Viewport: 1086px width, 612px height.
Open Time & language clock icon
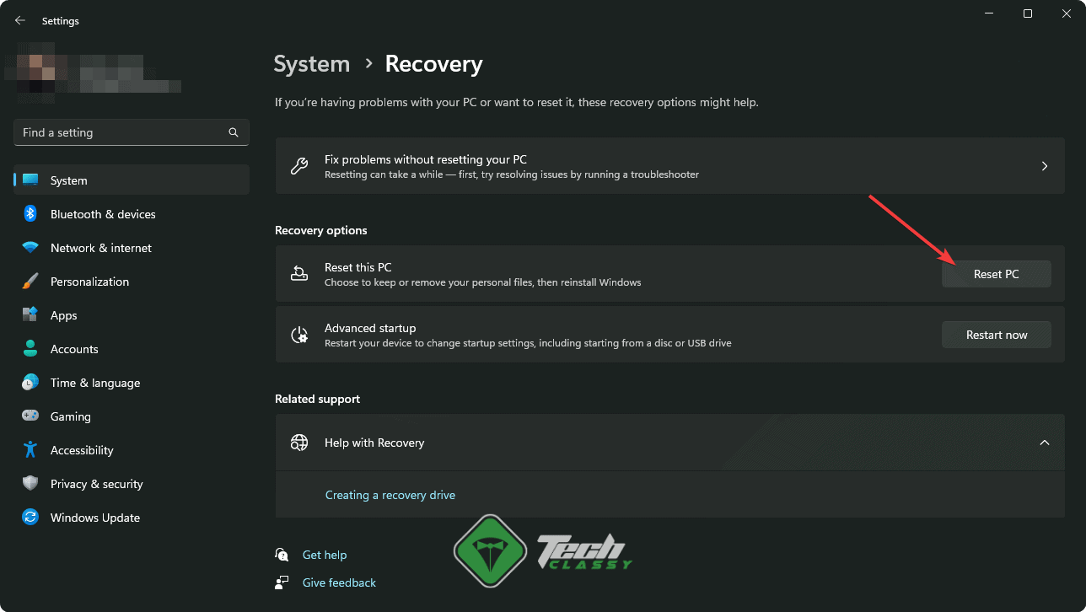pos(31,382)
